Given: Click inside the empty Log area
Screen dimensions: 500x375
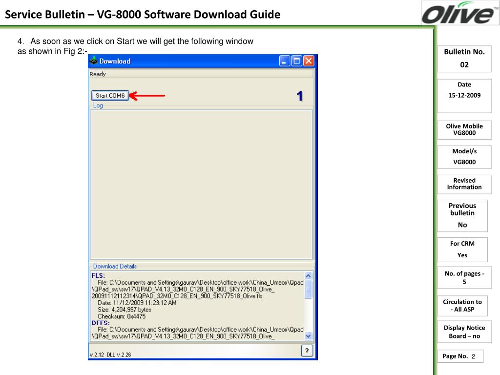Looking at the screenshot, I should tap(201, 185).
